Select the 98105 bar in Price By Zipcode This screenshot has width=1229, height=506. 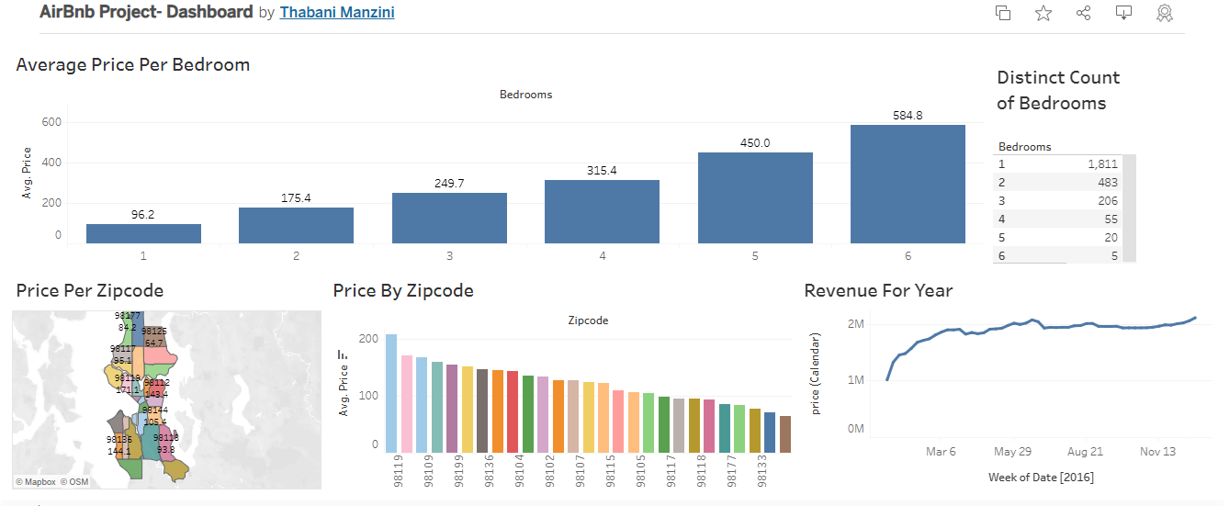tap(648, 423)
